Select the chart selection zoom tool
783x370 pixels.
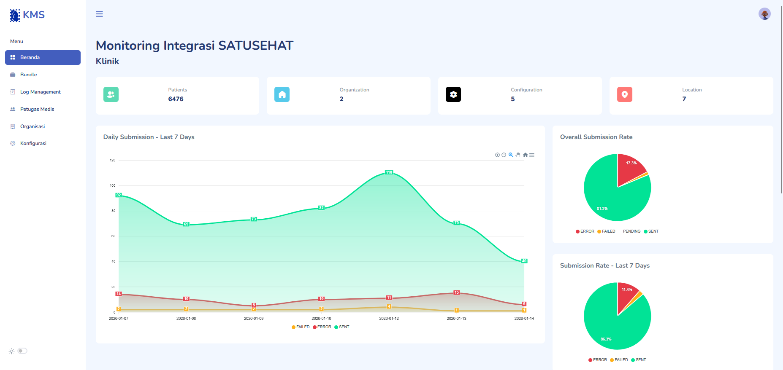point(511,155)
